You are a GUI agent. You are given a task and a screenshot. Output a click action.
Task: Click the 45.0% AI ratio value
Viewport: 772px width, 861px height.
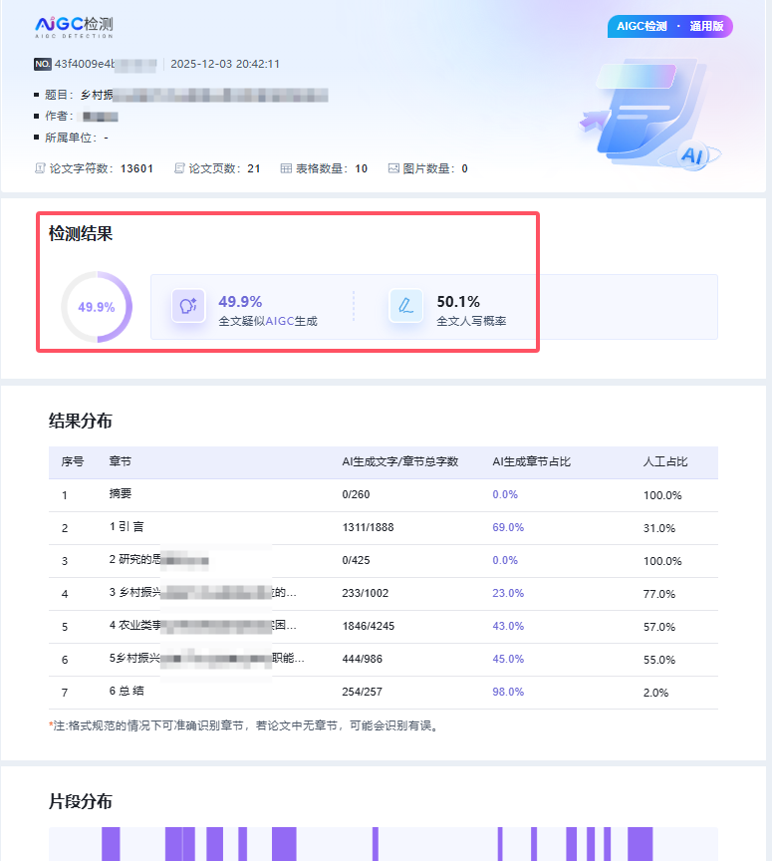tap(508, 659)
